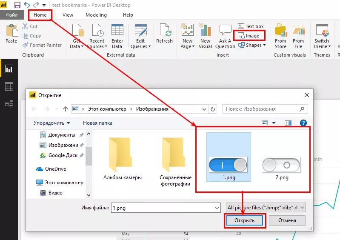The width and height of the screenshot is (340, 240).
Task: Insert a Text box
Action: click(x=251, y=26)
